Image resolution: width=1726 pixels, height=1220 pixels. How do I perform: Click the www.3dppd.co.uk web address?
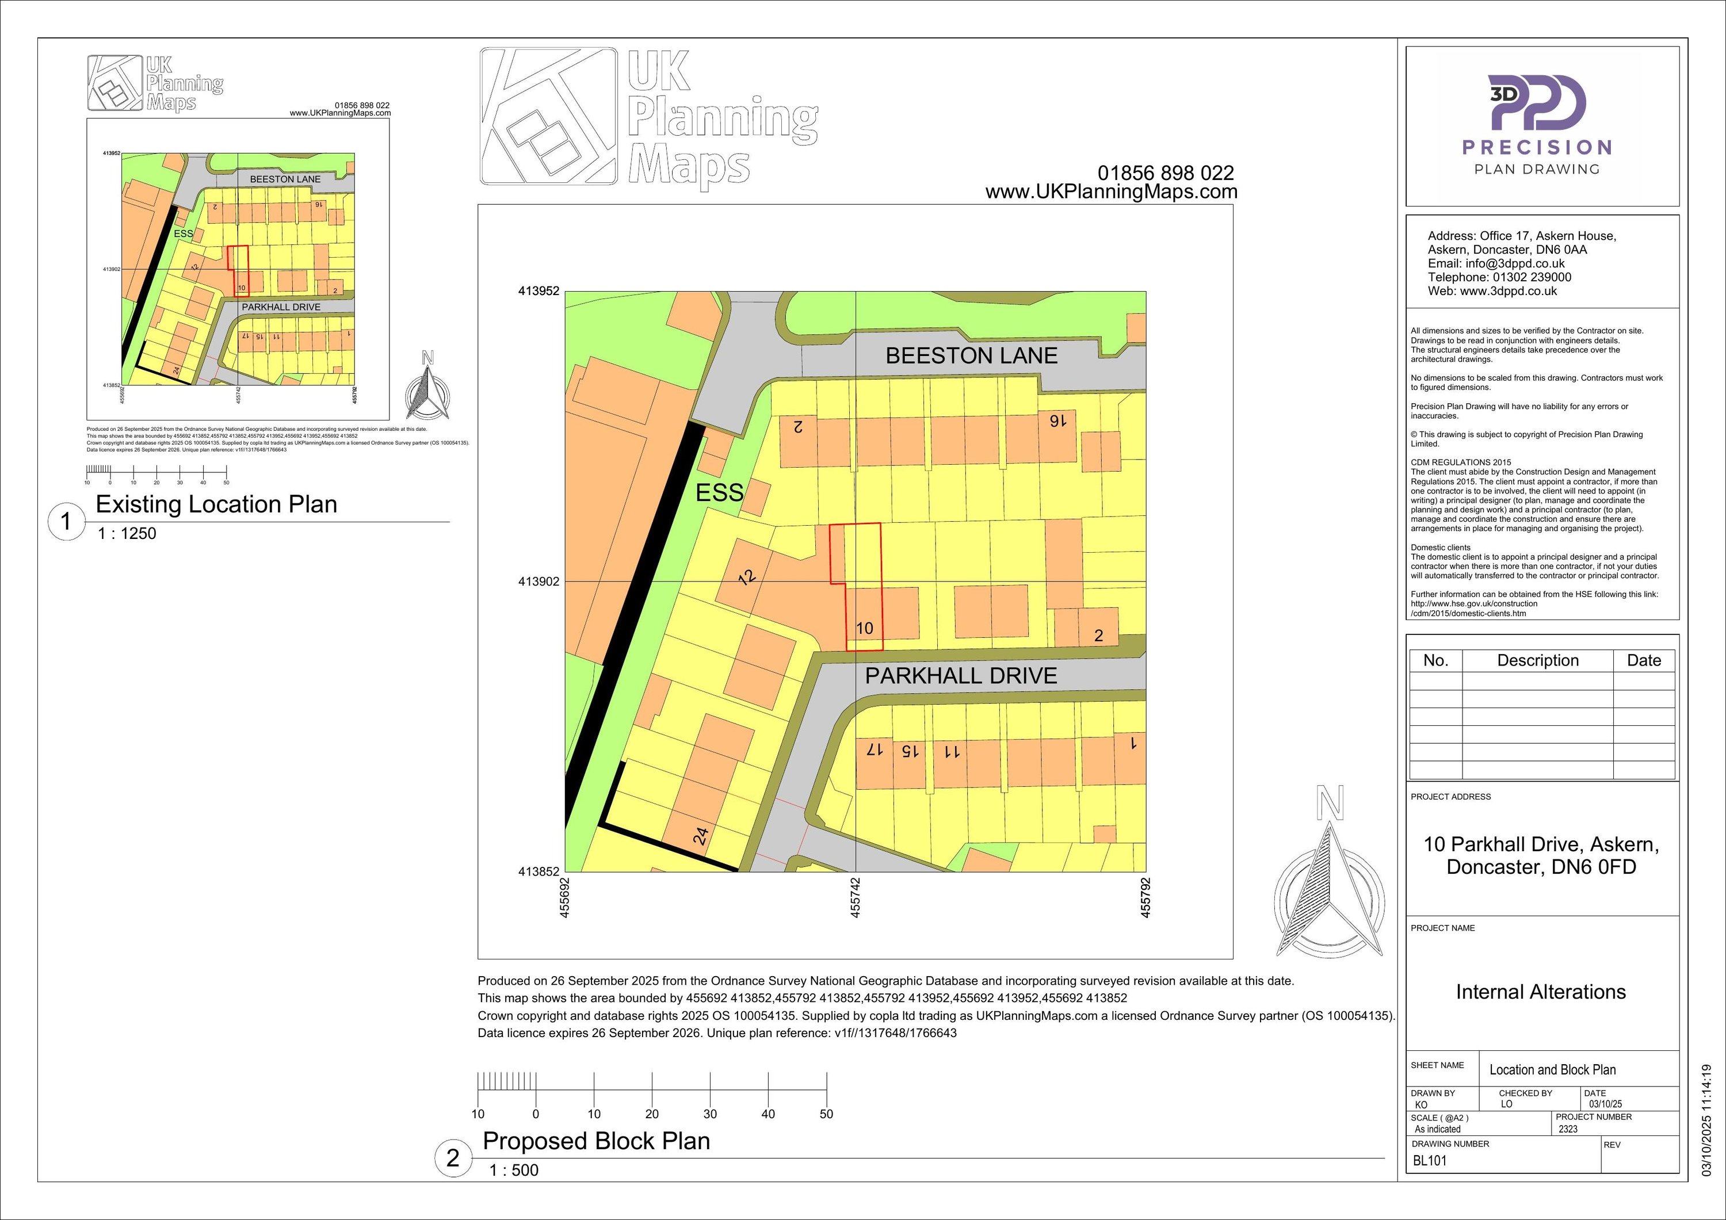[x=1507, y=291]
